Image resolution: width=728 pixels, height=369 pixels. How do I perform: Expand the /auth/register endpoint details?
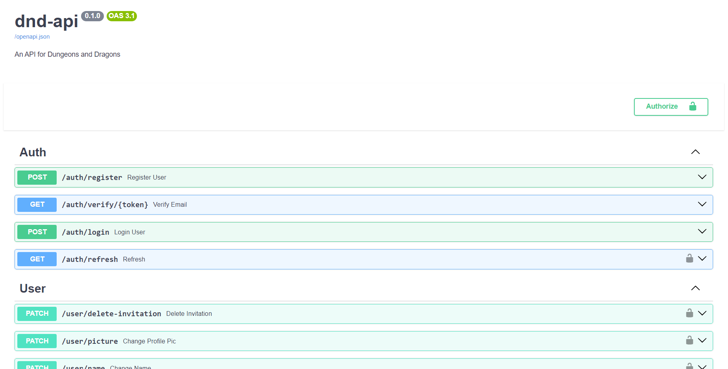(x=702, y=177)
